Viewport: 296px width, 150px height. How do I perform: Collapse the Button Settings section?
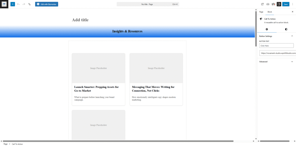click(x=292, y=36)
